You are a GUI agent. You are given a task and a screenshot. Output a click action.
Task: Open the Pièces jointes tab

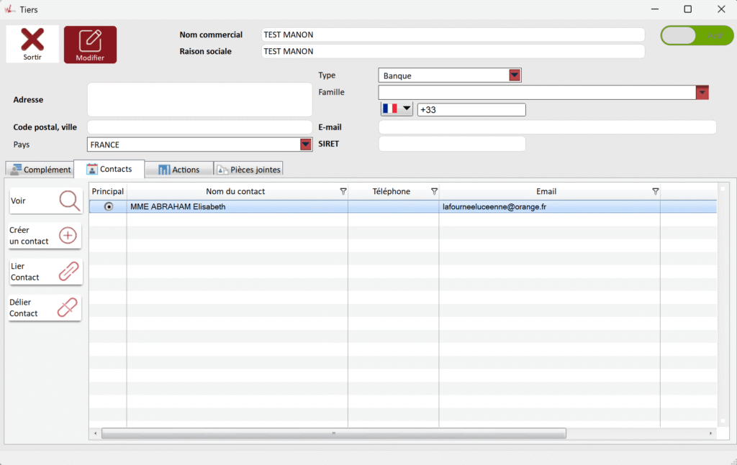click(248, 170)
